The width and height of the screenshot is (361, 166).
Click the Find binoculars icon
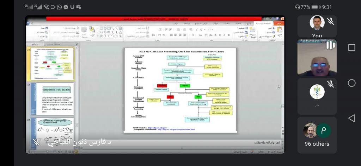(x=47, y=28)
